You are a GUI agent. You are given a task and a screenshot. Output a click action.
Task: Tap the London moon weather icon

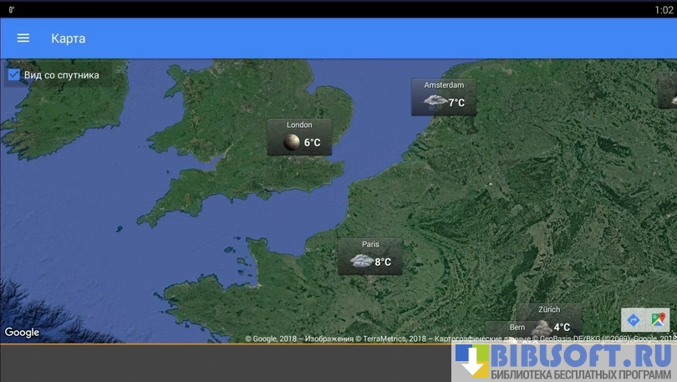coord(291,143)
